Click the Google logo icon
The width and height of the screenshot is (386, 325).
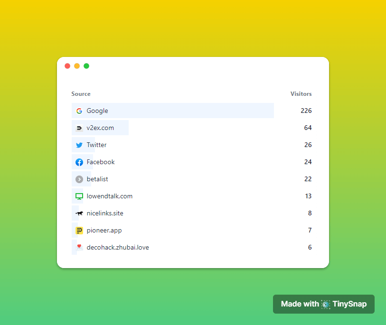(79, 111)
